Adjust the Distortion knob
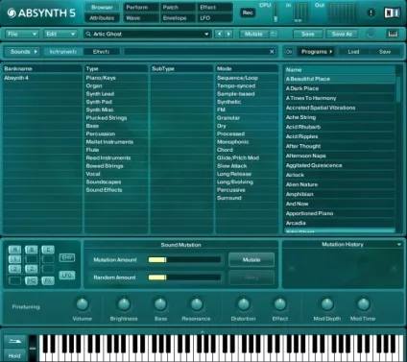Screen dimensions: 407x362 point(244,304)
